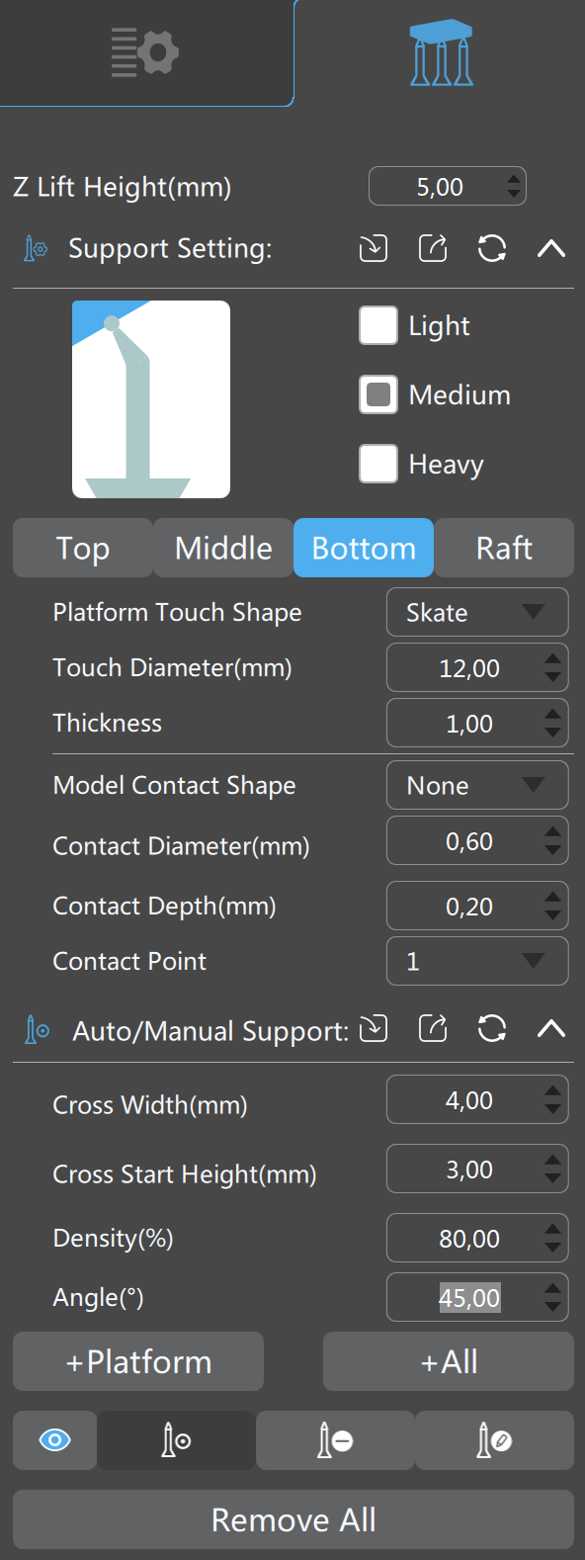The height and width of the screenshot is (1560, 585).
Task: Select the edit support tool icon
Action: click(x=495, y=1440)
